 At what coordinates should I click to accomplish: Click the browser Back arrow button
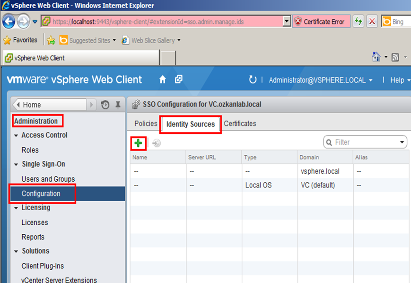[x=9, y=21]
